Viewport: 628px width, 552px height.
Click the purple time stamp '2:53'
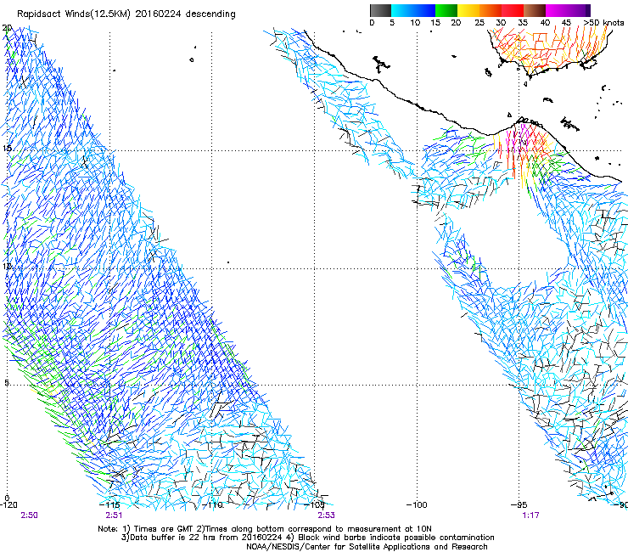[x=326, y=515]
